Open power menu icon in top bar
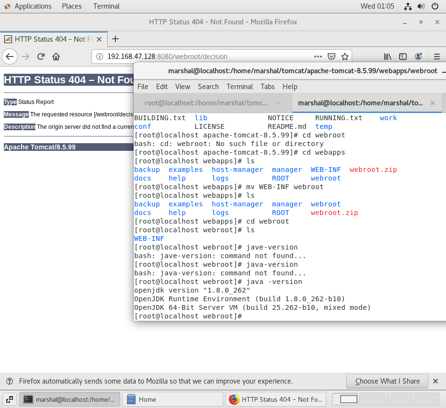This screenshot has width=446, height=408. 435,6
